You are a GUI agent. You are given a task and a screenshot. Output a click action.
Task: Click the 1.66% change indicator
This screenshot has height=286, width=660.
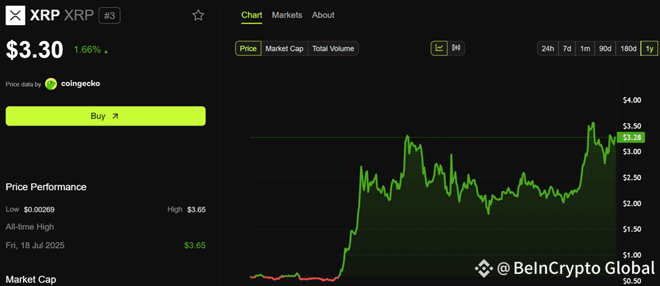coord(91,50)
